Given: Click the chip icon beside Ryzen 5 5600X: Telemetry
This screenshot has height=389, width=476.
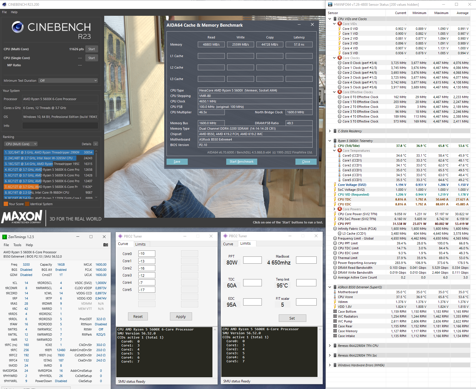Looking at the screenshot, I should (335, 141).
